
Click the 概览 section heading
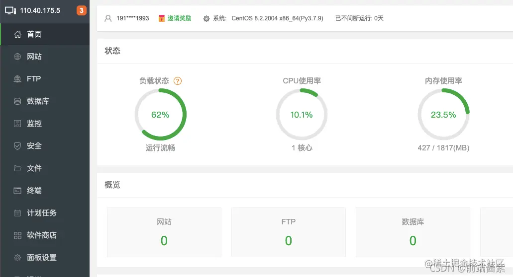tap(112, 185)
